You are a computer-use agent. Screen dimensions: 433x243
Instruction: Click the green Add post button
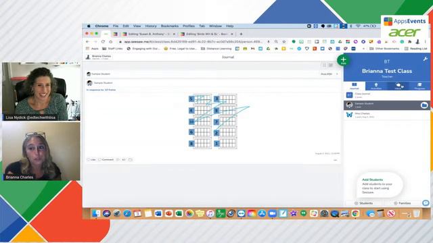[343, 60]
